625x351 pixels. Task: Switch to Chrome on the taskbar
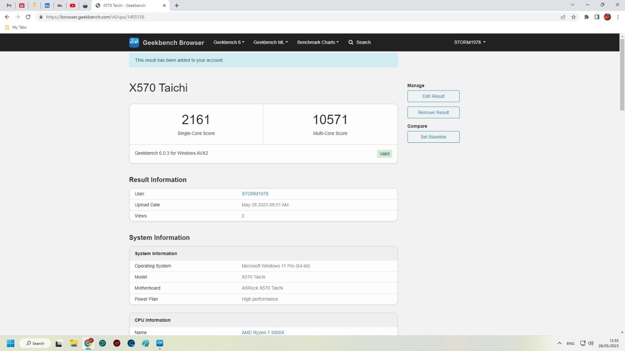tap(88, 343)
